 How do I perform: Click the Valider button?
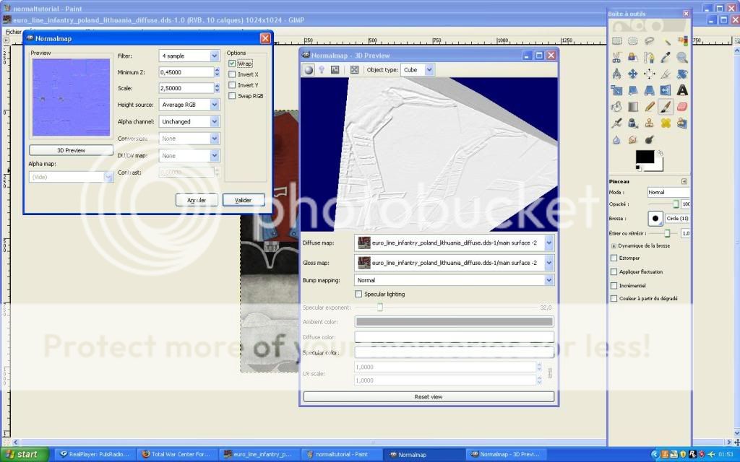pos(244,200)
